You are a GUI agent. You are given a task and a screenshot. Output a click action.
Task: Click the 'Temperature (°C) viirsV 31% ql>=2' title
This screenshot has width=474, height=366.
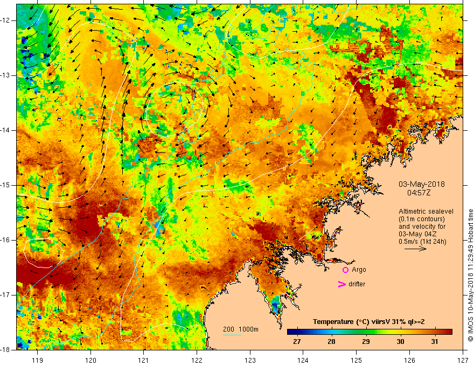tap(368, 322)
